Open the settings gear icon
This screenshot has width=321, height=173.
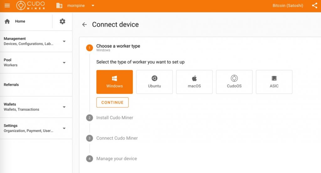tap(62, 21)
